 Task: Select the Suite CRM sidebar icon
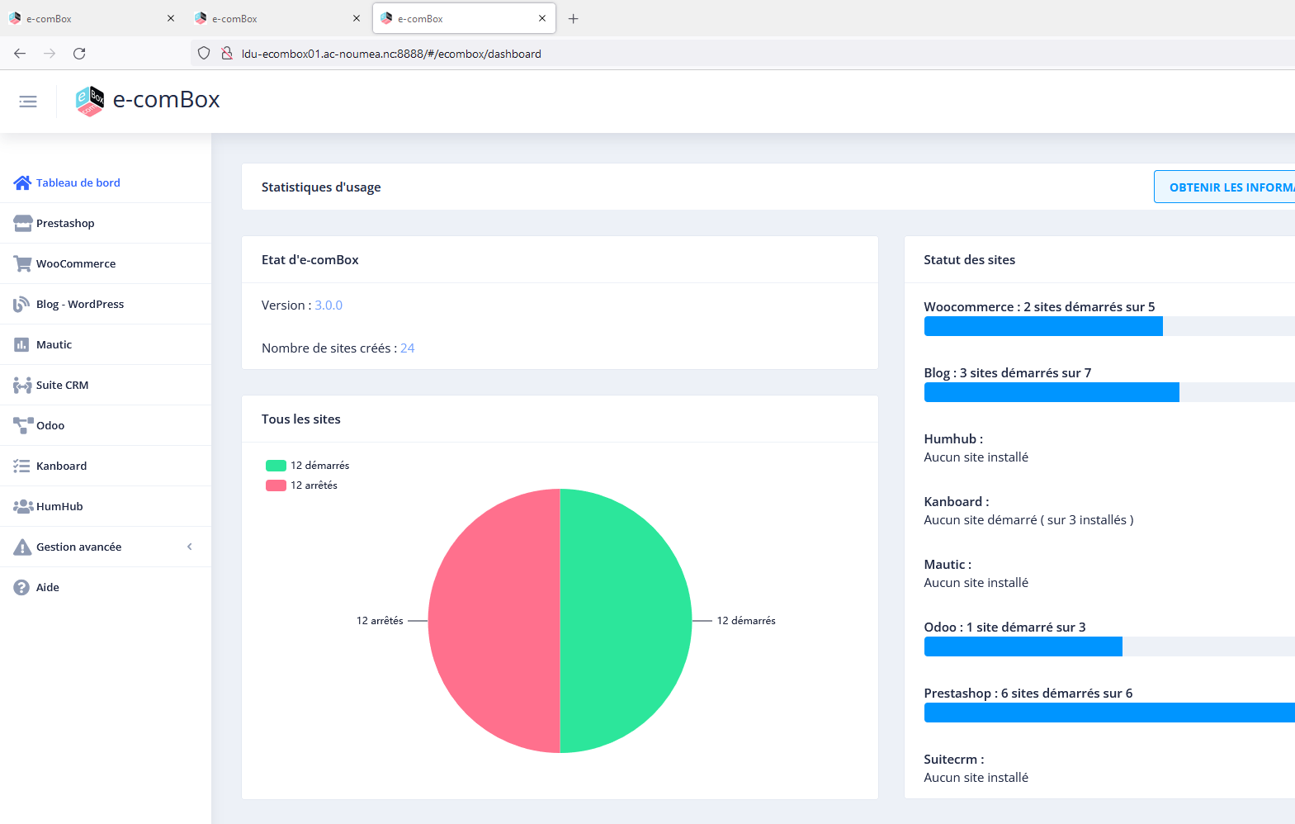coord(22,385)
